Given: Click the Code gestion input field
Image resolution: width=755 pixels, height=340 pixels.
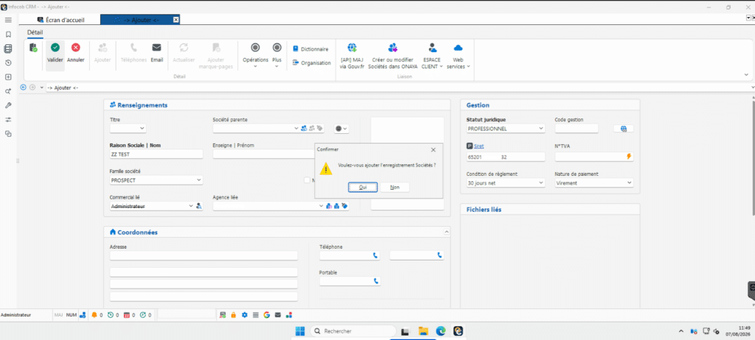Looking at the screenshot, I should (577, 128).
